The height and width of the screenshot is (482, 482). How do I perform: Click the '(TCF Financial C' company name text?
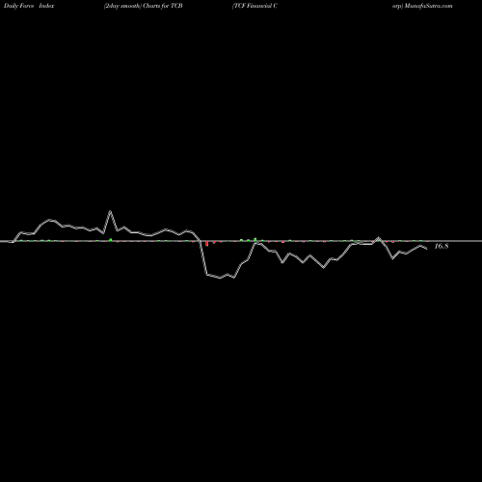click(x=254, y=6)
